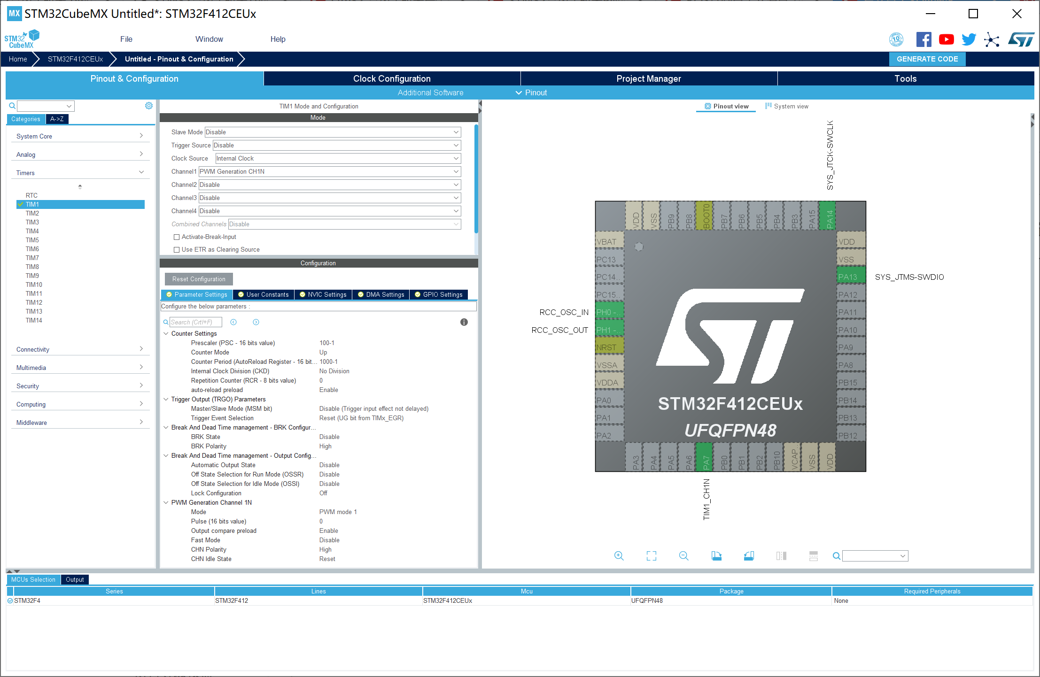The image size is (1040, 677).
Task: Open the categories settings gear icon
Action: (x=149, y=106)
